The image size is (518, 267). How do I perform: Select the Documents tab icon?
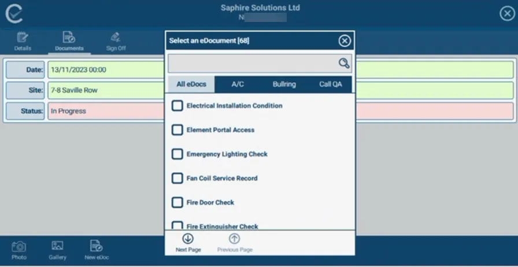click(69, 38)
